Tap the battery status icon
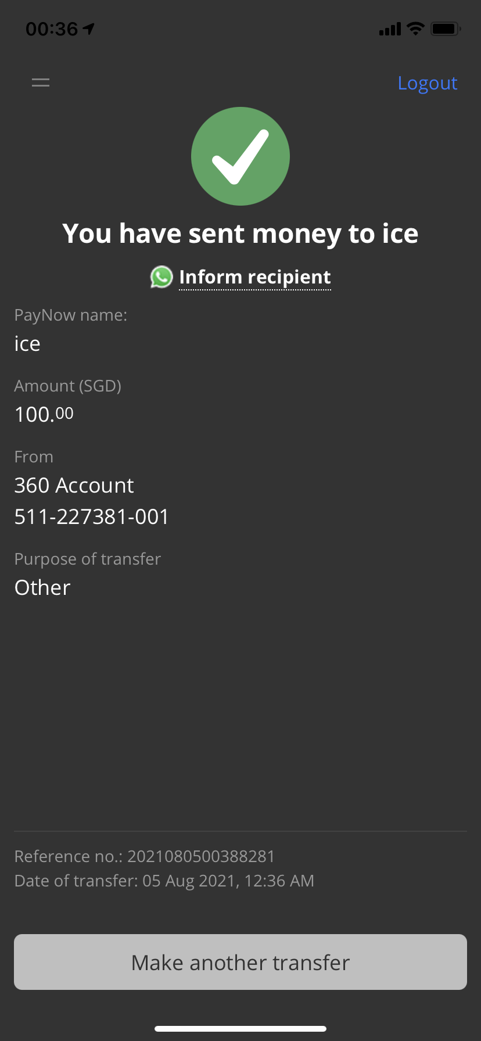The image size is (481, 1041). [446, 28]
